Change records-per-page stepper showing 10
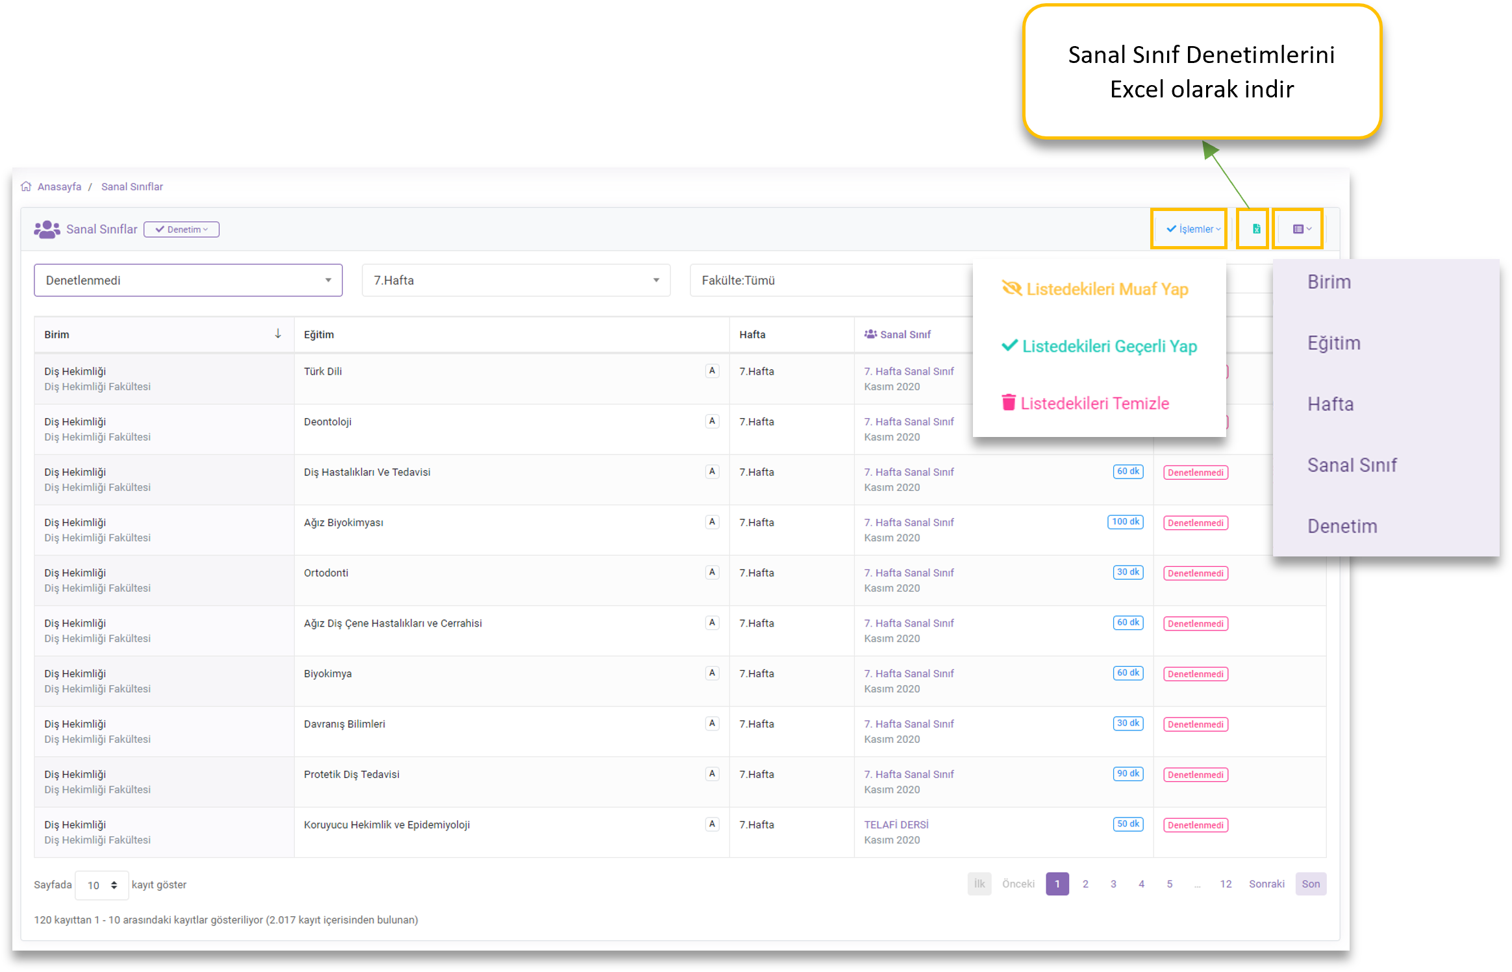Screen dimensions: 1512x972 102,885
